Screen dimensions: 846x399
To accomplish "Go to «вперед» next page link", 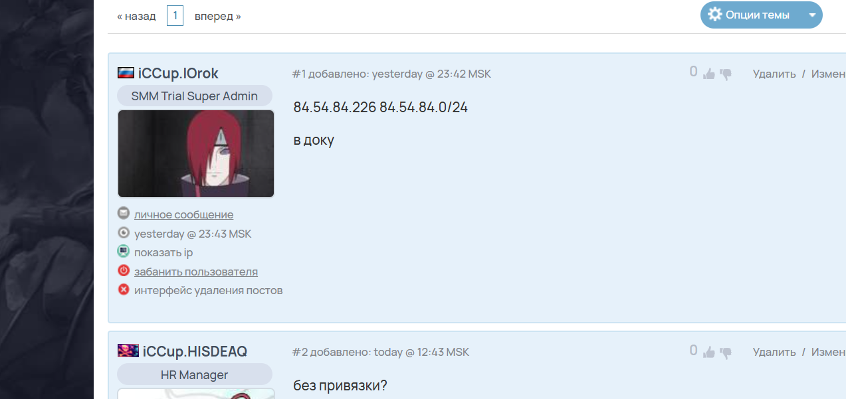I will pyautogui.click(x=218, y=16).
